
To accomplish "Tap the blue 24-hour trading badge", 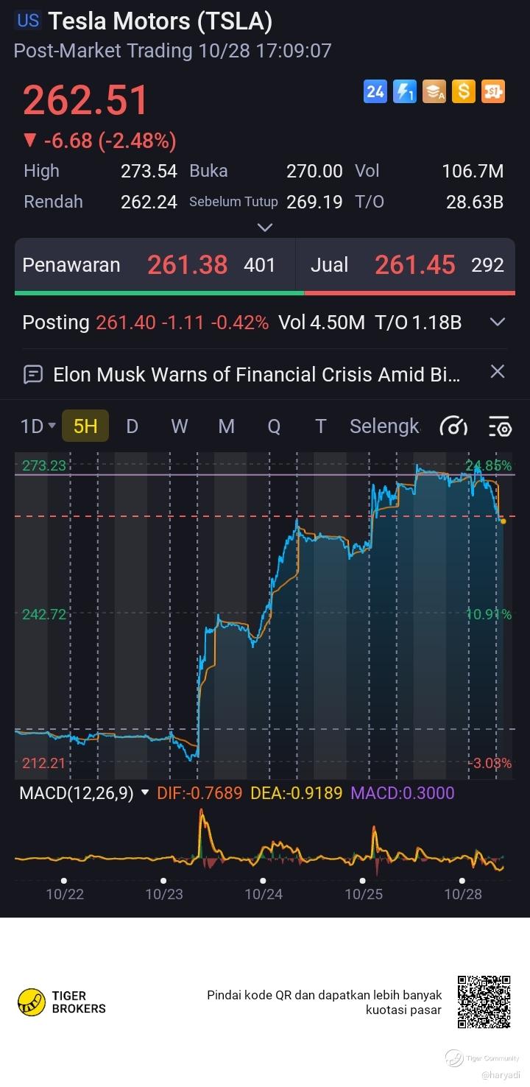I will coord(375,91).
